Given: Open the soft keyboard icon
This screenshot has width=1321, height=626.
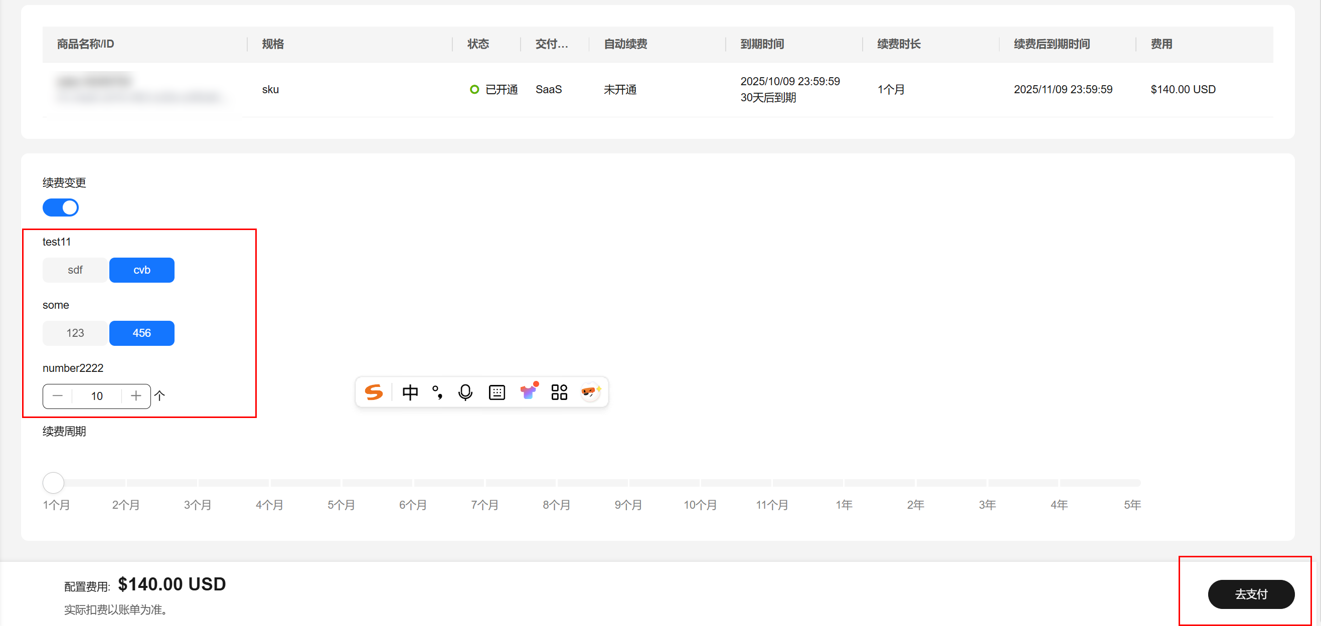Looking at the screenshot, I should coord(497,392).
